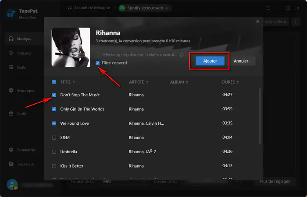Image resolution: width=307 pixels, height=197 pixels.
Task: Open the hamburger menu in title bar
Action: [268, 8]
